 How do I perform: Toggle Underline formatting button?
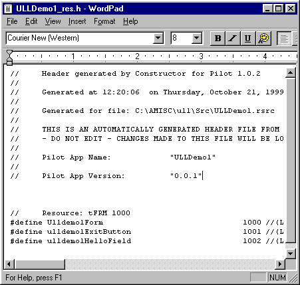click(x=248, y=39)
